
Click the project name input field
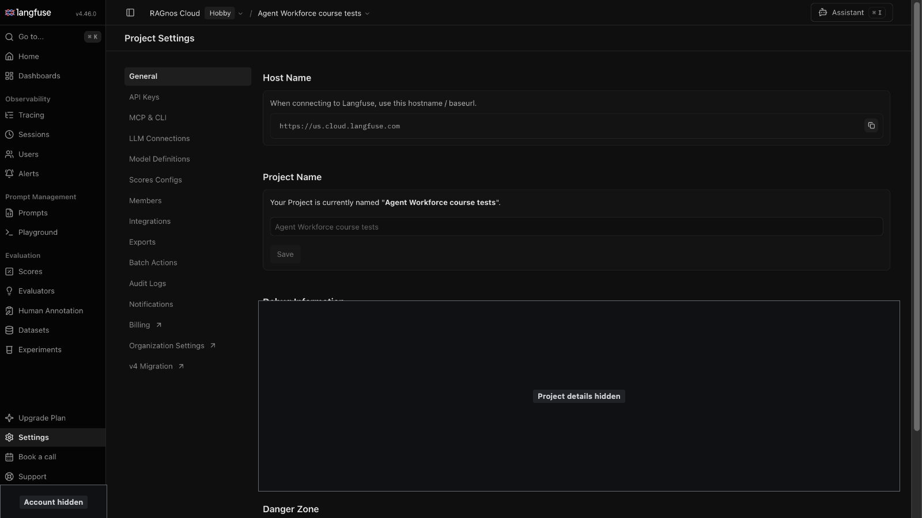pyautogui.click(x=576, y=227)
